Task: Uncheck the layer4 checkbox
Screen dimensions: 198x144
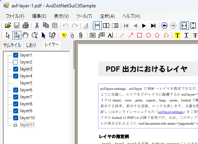Action: click(x=15, y=76)
